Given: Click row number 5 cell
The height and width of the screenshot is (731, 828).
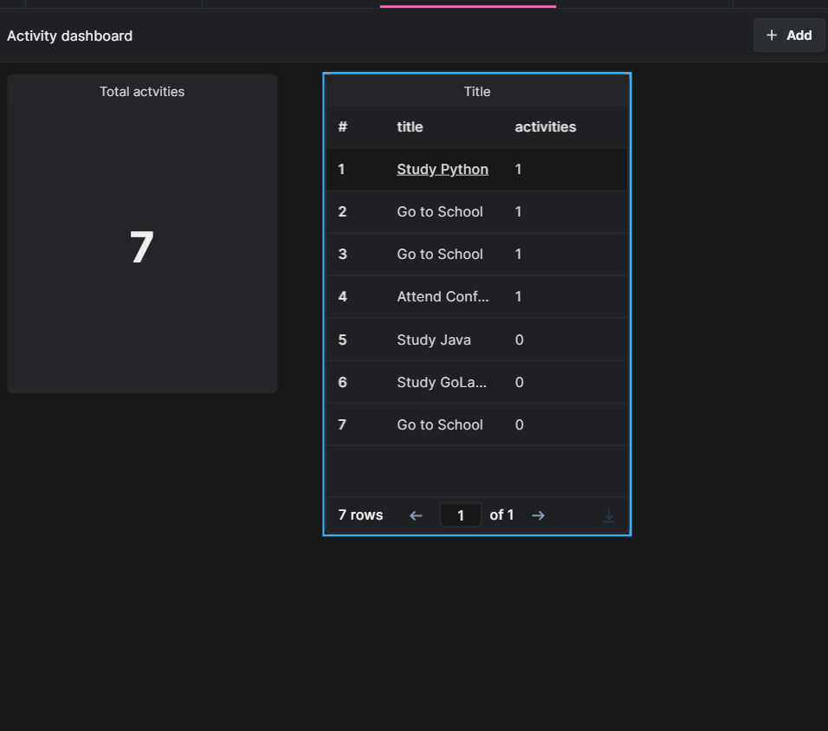Looking at the screenshot, I should pos(343,340).
